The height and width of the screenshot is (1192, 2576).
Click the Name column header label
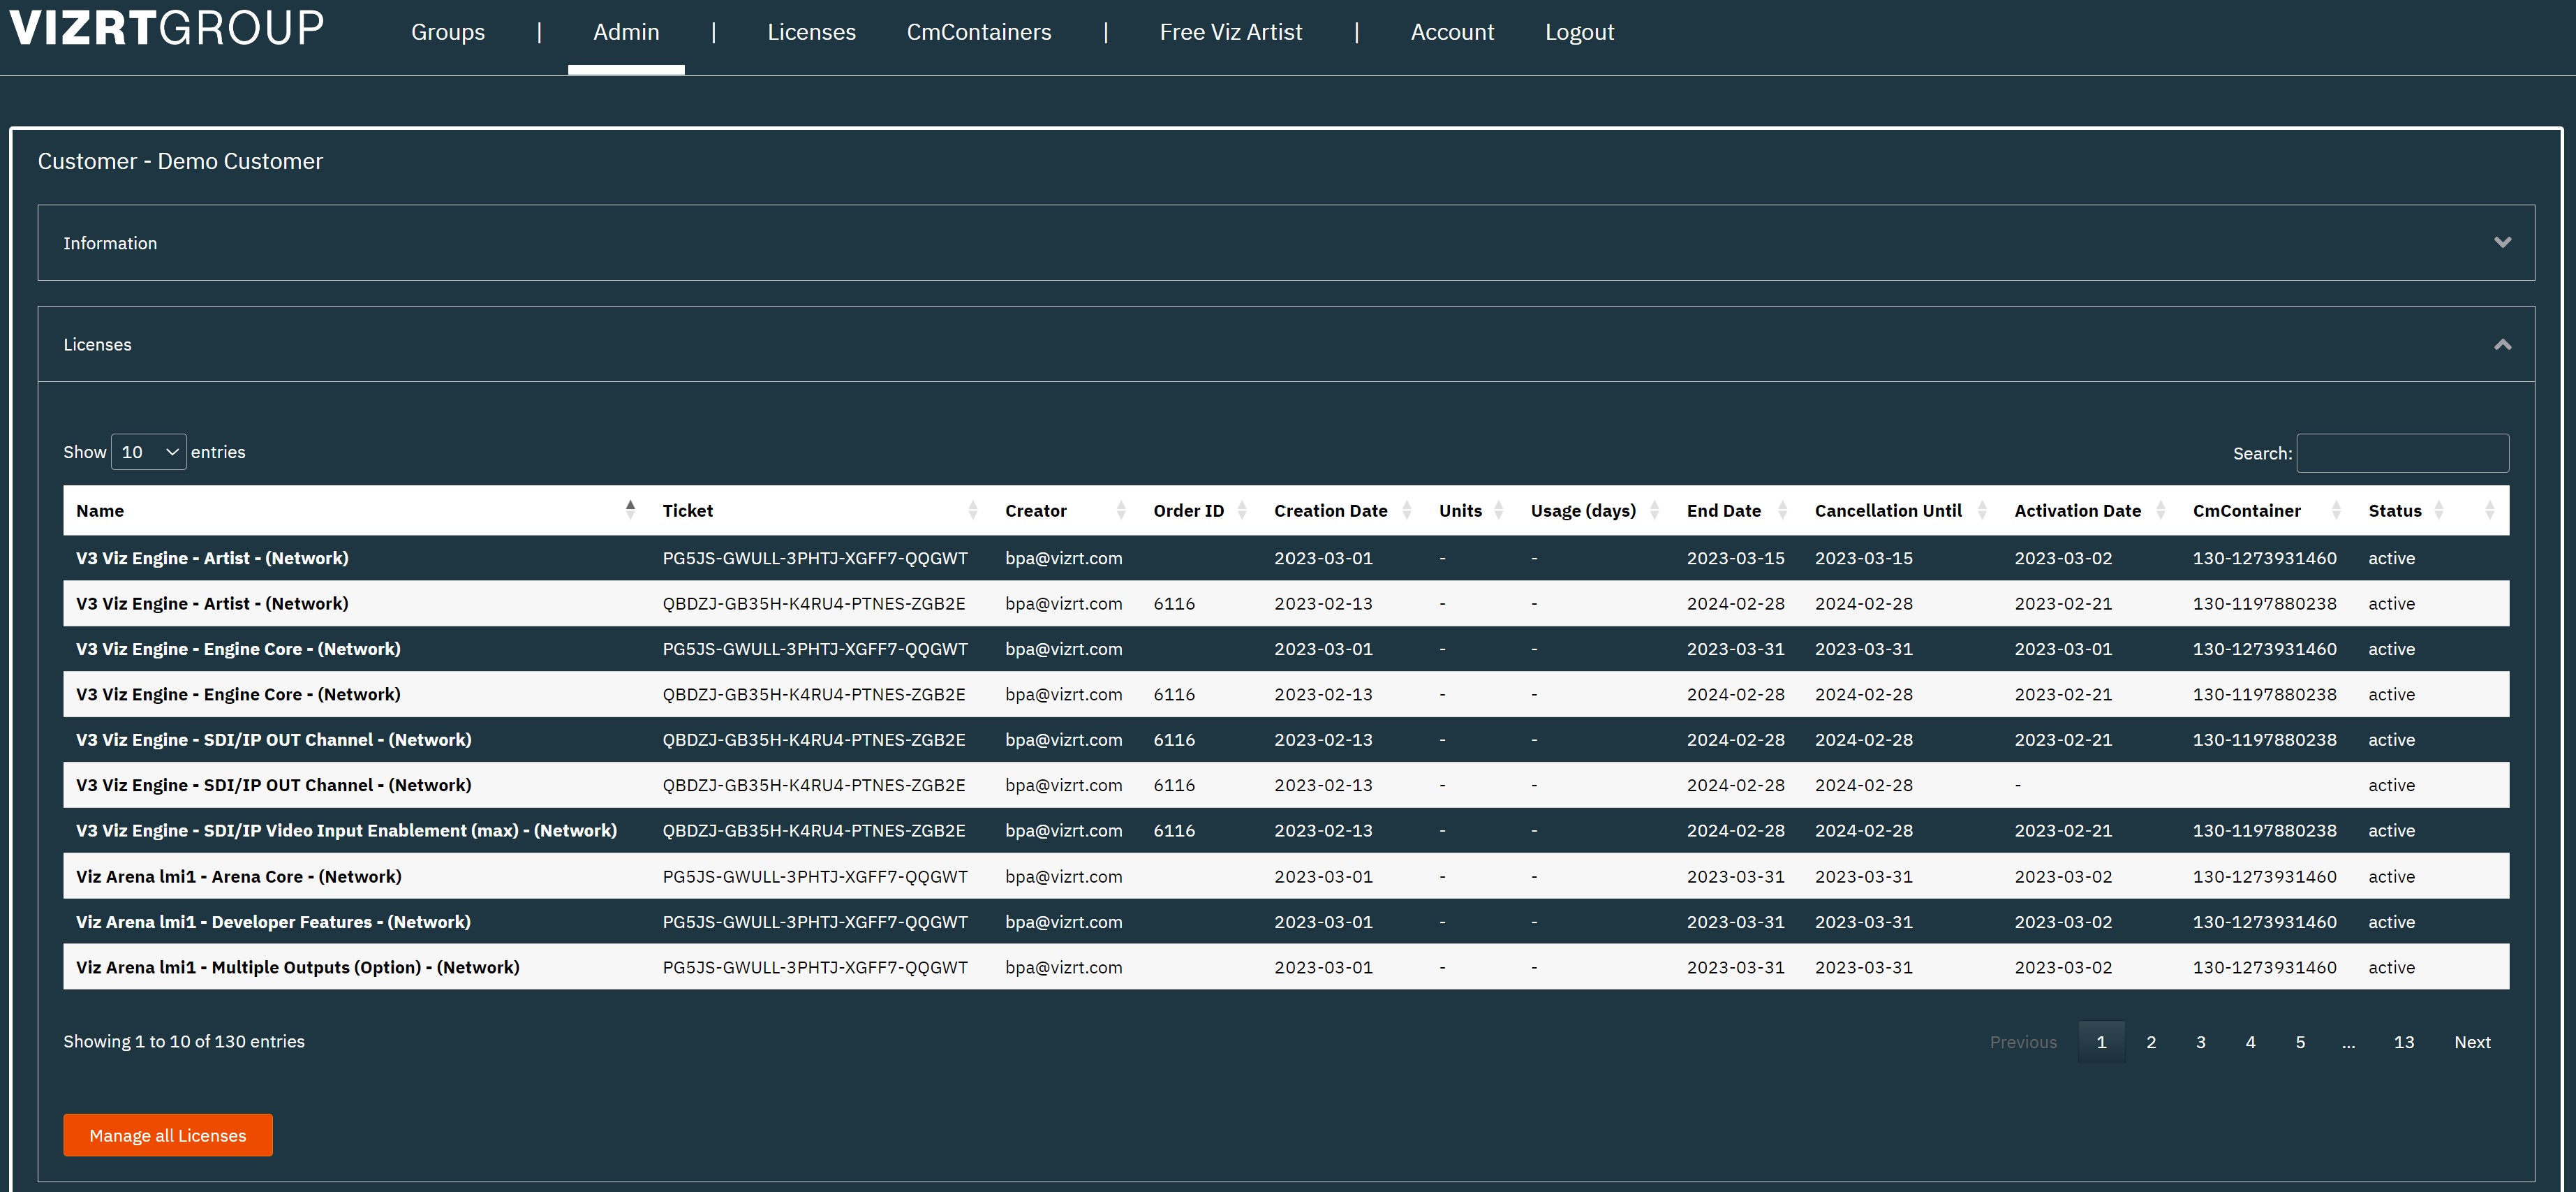[x=100, y=510]
